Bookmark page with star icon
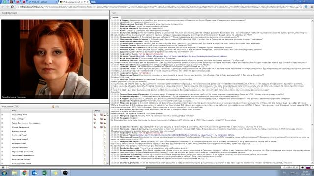 (301, 7)
